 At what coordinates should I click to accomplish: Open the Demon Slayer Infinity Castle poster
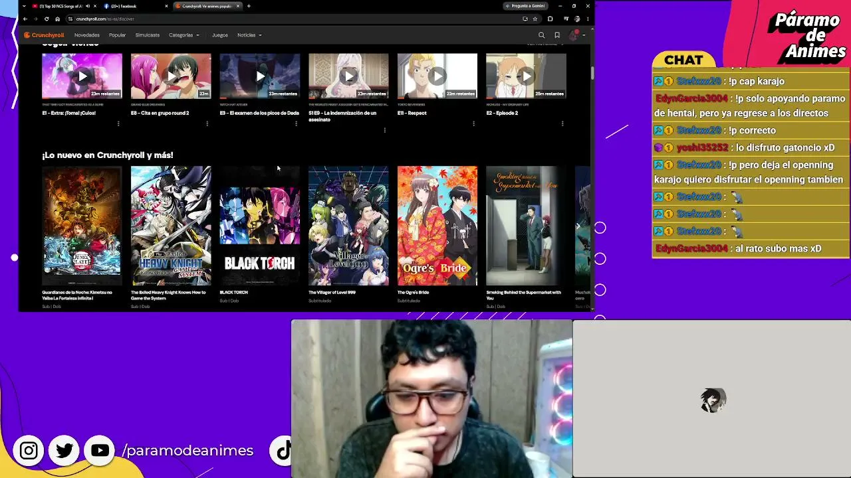(x=82, y=226)
